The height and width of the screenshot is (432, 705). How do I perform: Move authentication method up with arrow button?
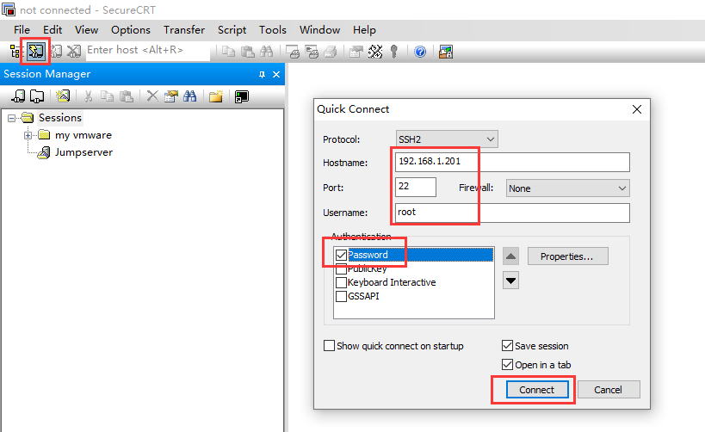510,256
